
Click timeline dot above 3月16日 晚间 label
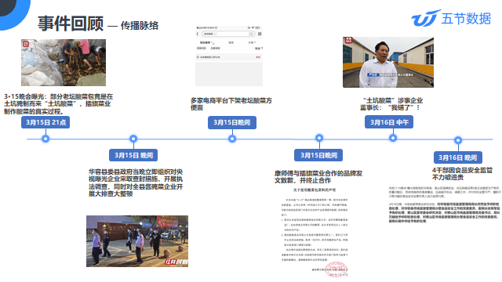[458, 140]
